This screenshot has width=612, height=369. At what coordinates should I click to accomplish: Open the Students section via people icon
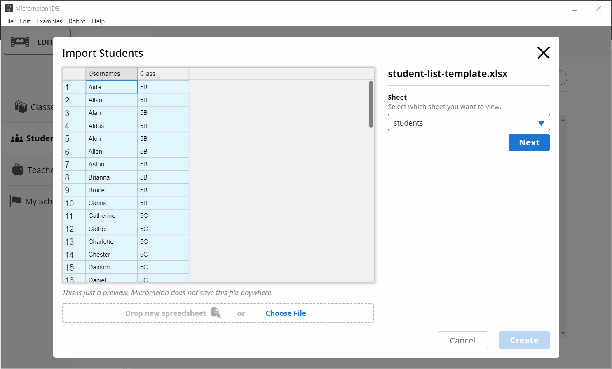click(17, 138)
